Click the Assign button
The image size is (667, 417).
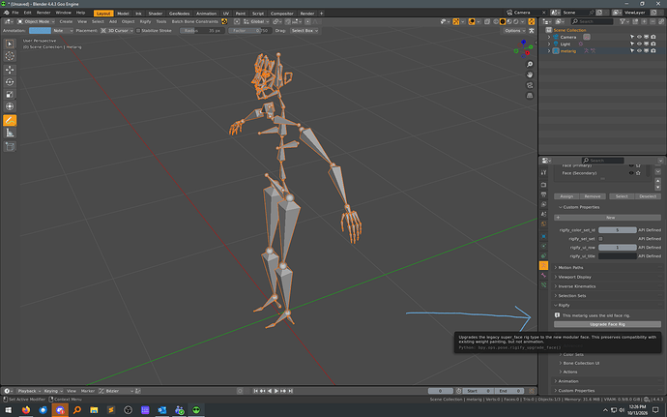point(566,196)
